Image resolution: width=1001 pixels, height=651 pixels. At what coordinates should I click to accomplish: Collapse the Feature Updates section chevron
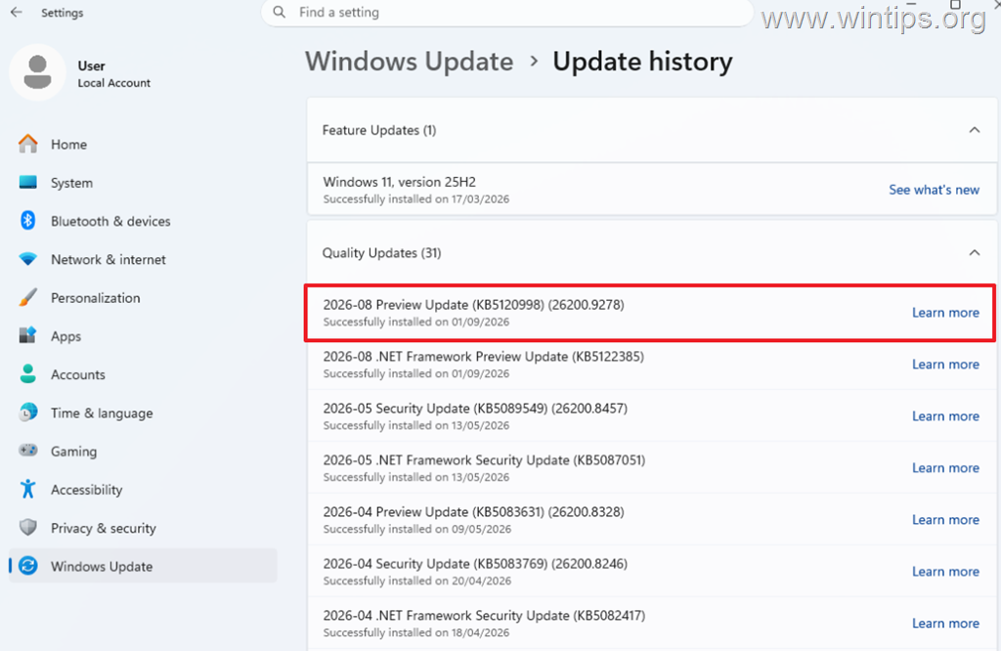pos(975,130)
